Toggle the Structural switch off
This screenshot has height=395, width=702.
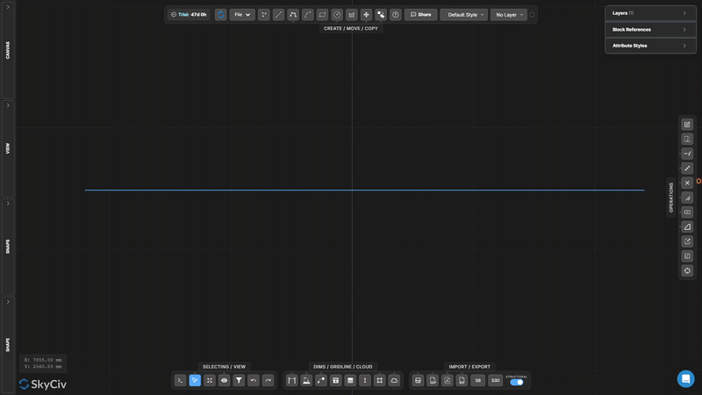[517, 382]
